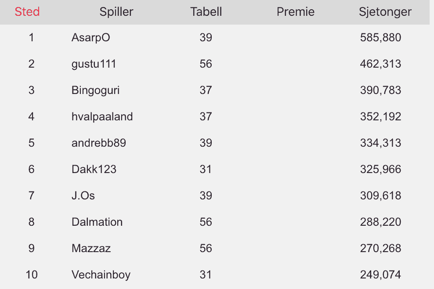Select the Bingoguri player name
The height and width of the screenshot is (289, 434).
click(95, 90)
